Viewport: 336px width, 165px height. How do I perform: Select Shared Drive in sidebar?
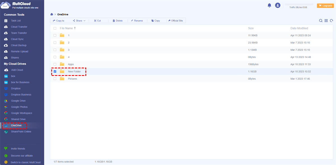18,119
